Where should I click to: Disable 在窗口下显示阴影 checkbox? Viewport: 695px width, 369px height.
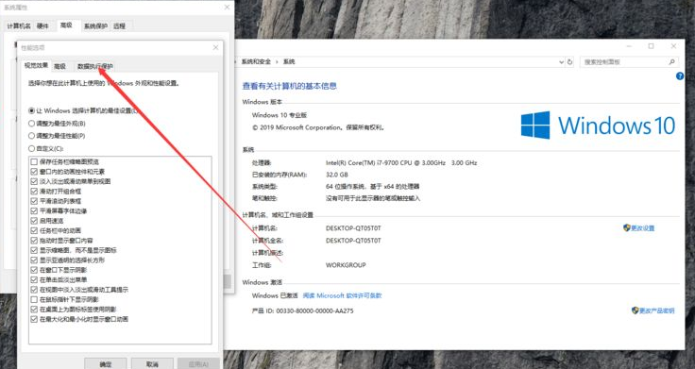tap(34, 270)
